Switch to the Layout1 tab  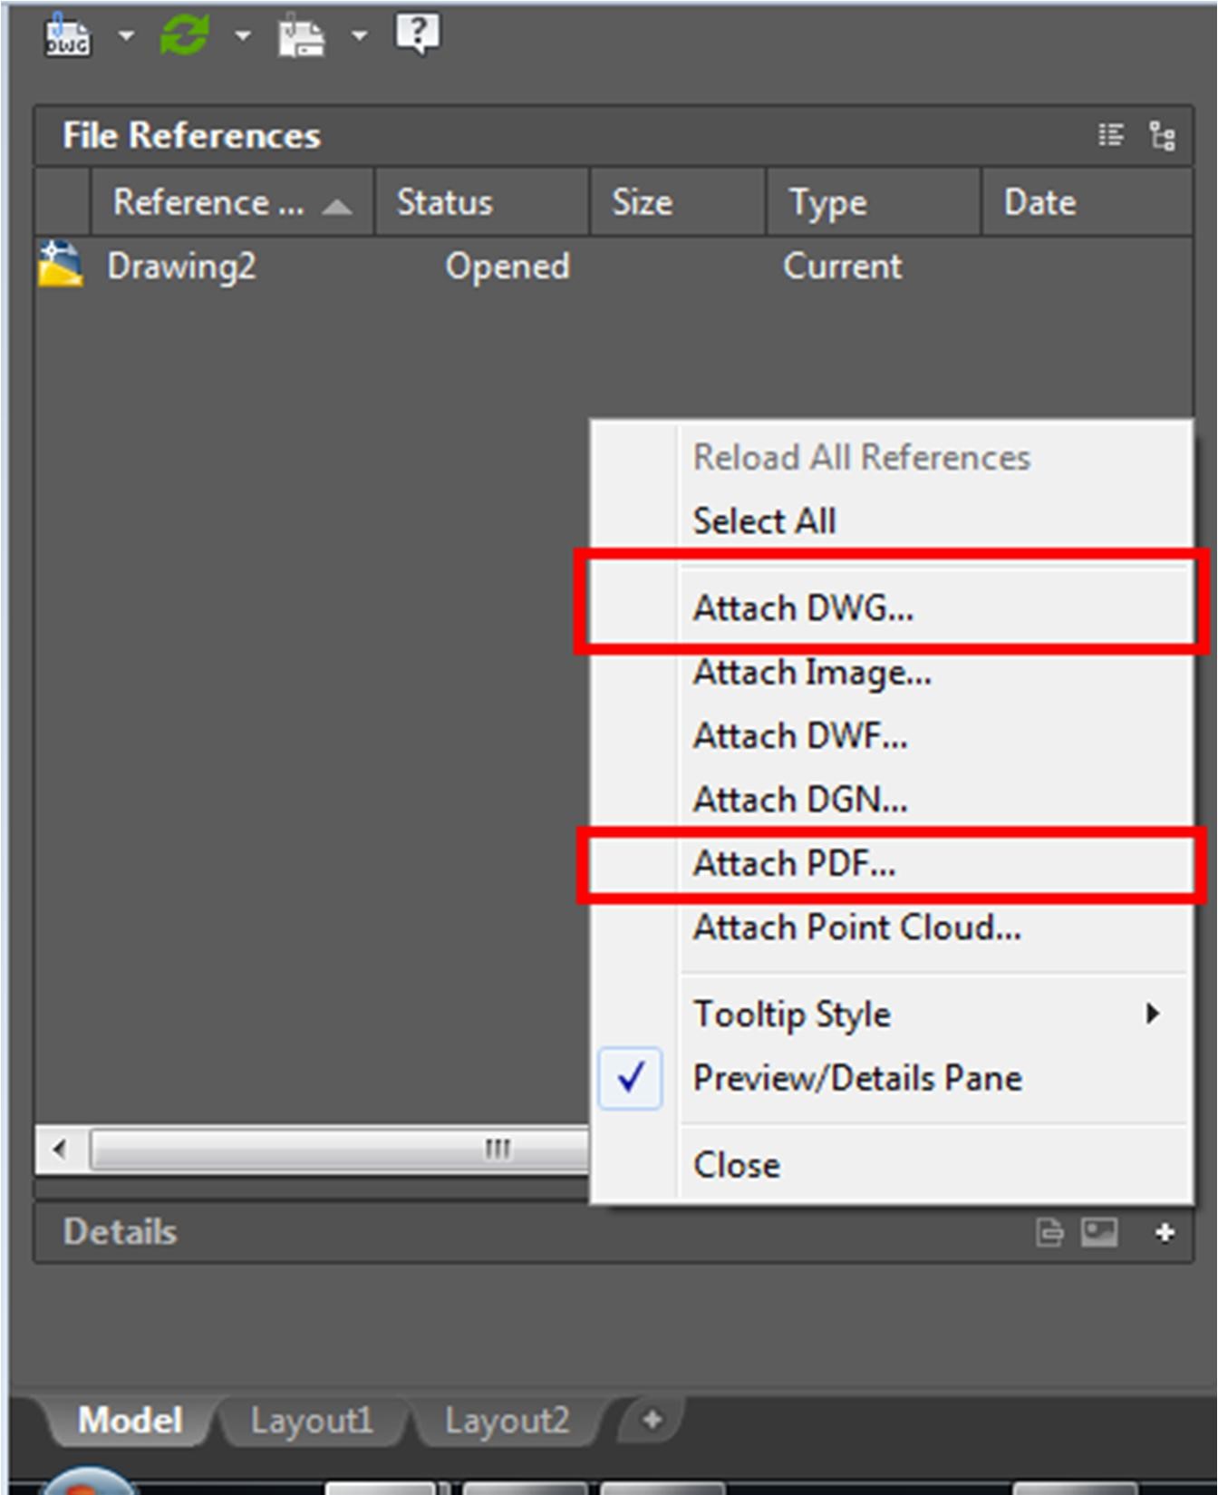[x=311, y=1421]
